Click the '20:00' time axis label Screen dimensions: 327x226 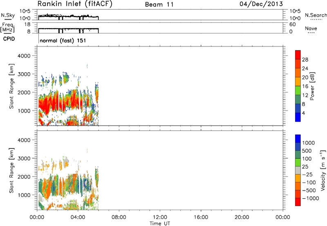click(242, 217)
